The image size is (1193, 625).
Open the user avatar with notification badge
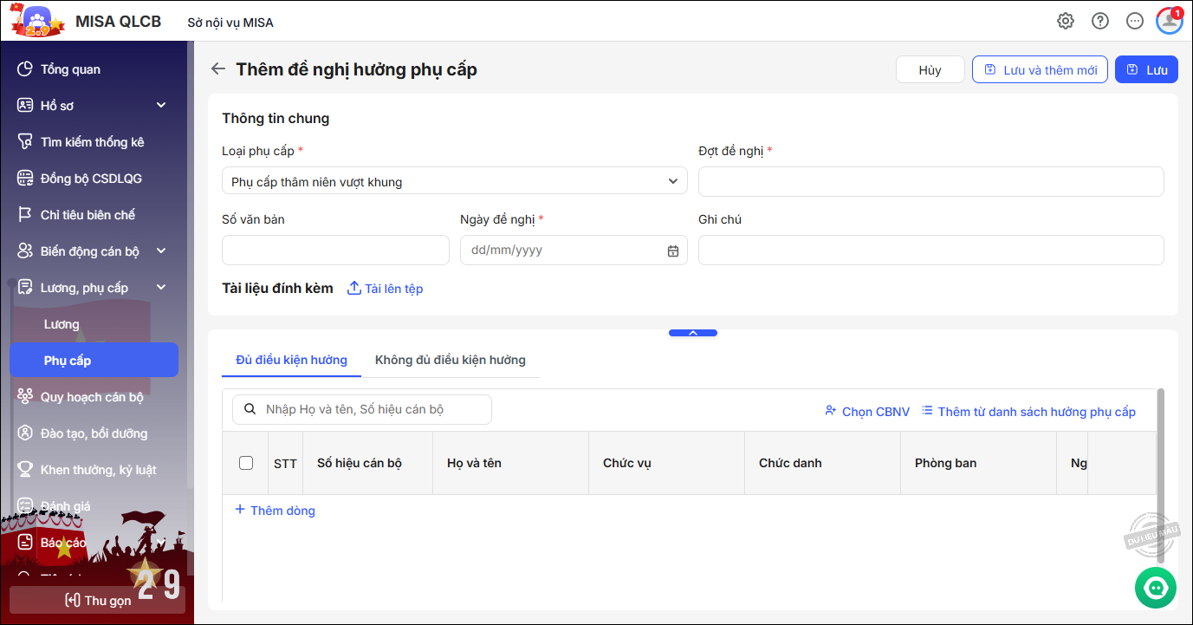pyautogui.click(x=1169, y=22)
